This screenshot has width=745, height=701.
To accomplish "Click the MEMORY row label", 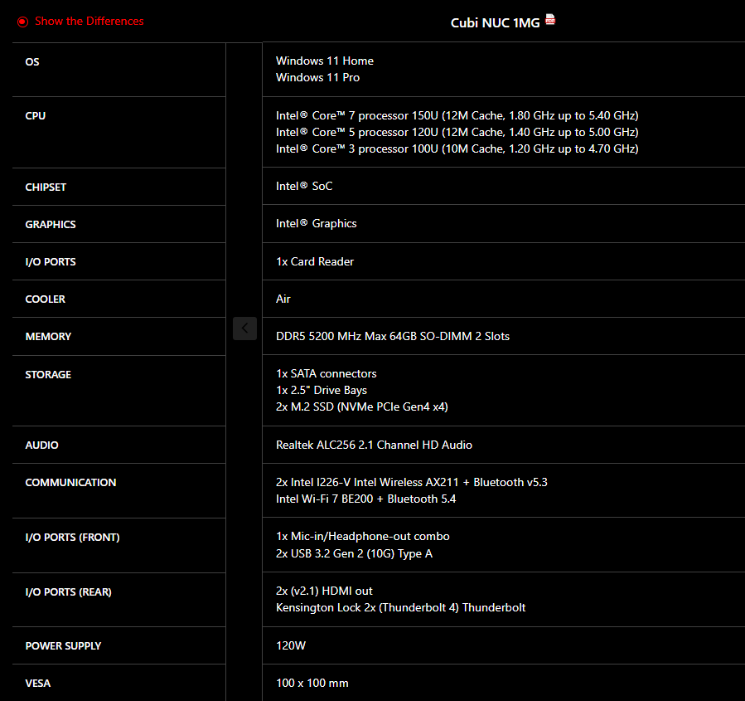I will point(48,337).
